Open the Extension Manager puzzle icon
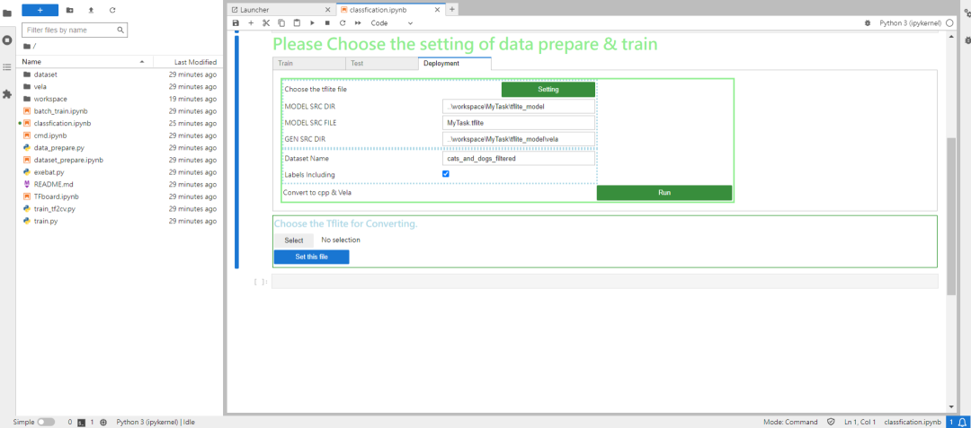971x428 pixels. (x=7, y=94)
